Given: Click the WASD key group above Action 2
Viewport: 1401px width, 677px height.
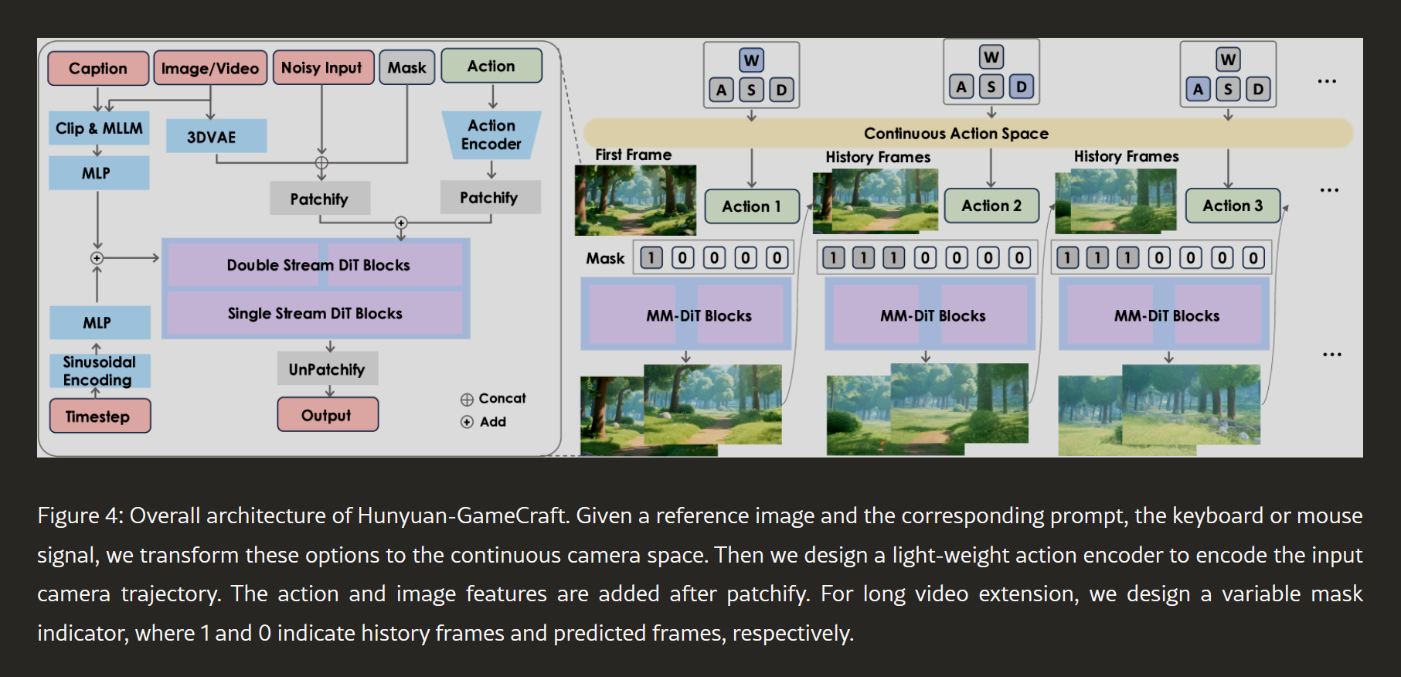Looking at the screenshot, I should pyautogui.click(x=991, y=73).
